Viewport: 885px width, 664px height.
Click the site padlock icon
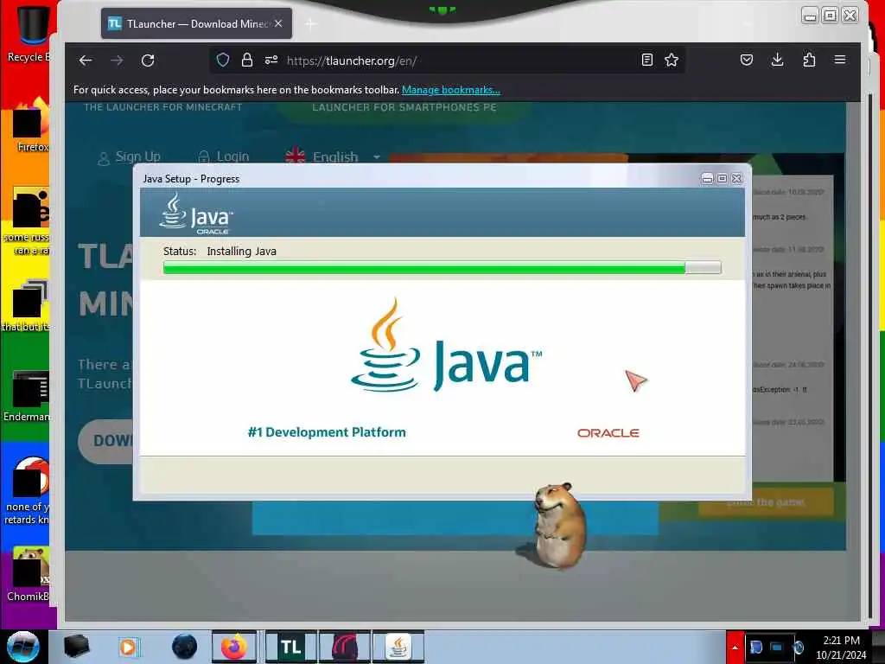246,60
